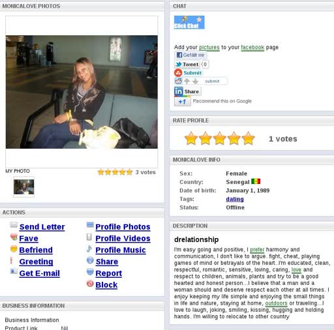This screenshot has height=330, width=334.
Task: Select the small My Photo thumbnail
Action: coord(24,187)
